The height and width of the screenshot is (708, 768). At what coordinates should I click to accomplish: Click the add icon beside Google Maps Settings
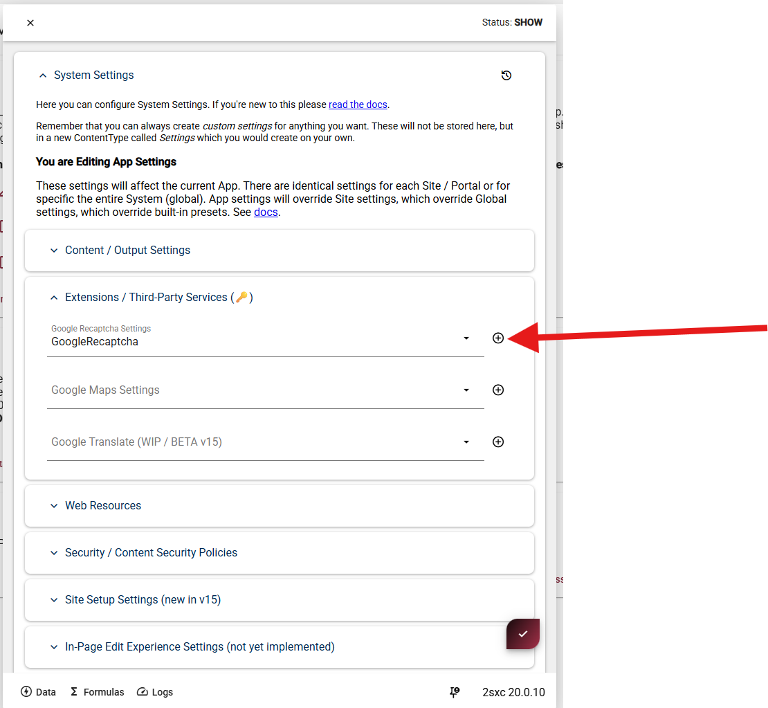coord(497,390)
